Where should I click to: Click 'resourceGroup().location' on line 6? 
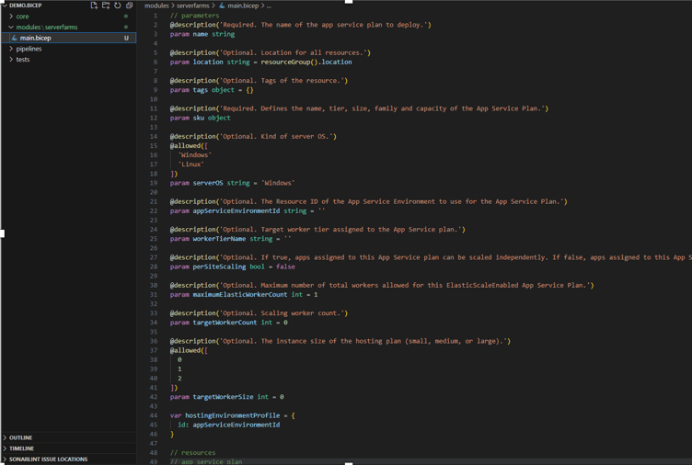pos(306,62)
